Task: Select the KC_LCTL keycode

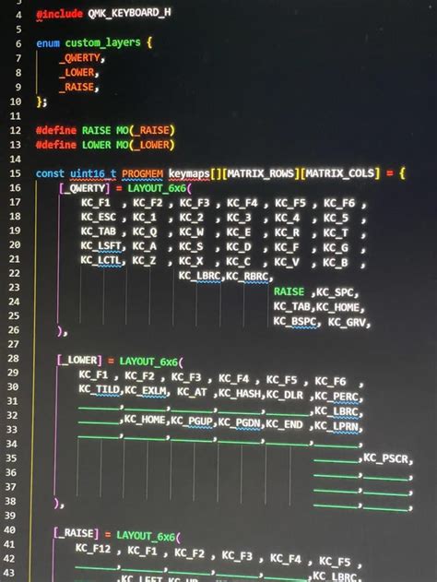Action: (101, 261)
